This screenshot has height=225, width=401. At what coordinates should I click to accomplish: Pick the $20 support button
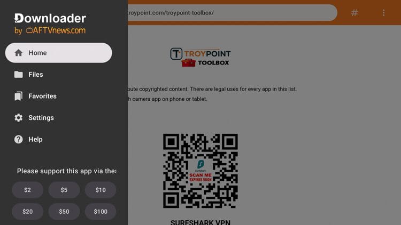(28, 212)
